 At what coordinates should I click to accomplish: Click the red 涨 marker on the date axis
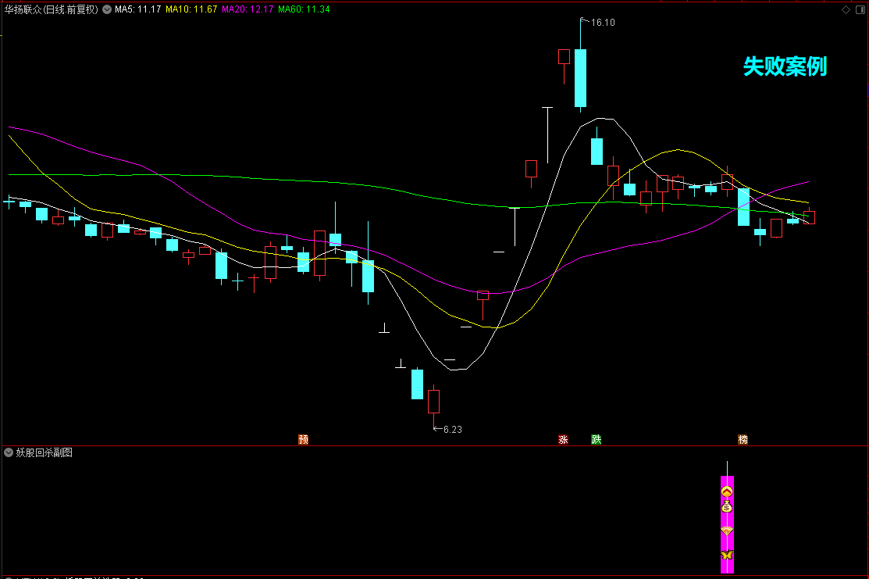pos(564,439)
